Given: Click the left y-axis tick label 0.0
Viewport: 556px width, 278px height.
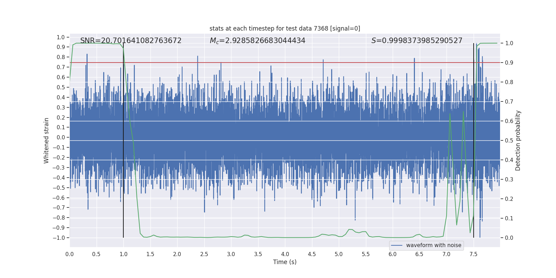Looking at the screenshot, I should click(x=61, y=137).
